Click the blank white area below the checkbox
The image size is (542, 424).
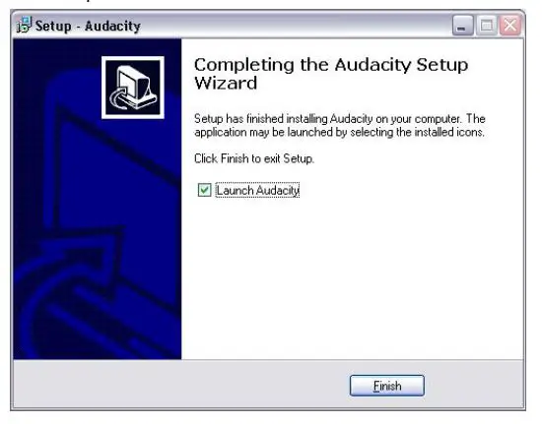[351, 276]
